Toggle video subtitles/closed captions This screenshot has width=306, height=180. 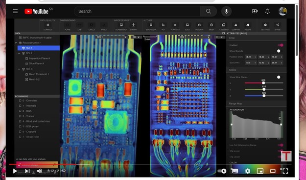235,171
